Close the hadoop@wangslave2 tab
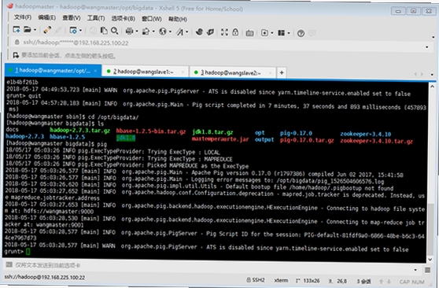Image resolution: width=439 pixels, height=288 pixels. coord(271,73)
